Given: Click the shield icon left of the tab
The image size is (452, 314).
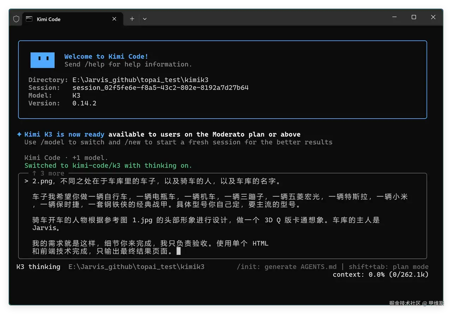Looking at the screenshot, I should (16, 19).
